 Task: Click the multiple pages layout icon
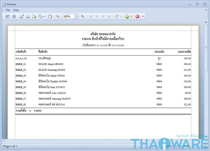coord(117,16)
